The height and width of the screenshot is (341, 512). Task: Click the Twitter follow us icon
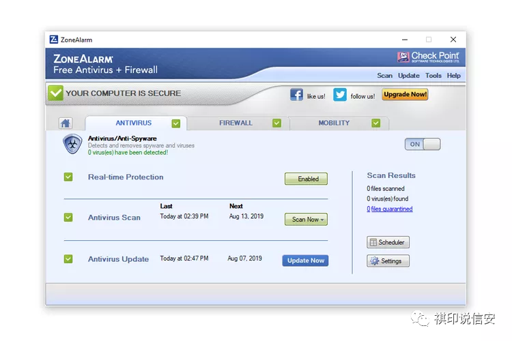(x=339, y=95)
